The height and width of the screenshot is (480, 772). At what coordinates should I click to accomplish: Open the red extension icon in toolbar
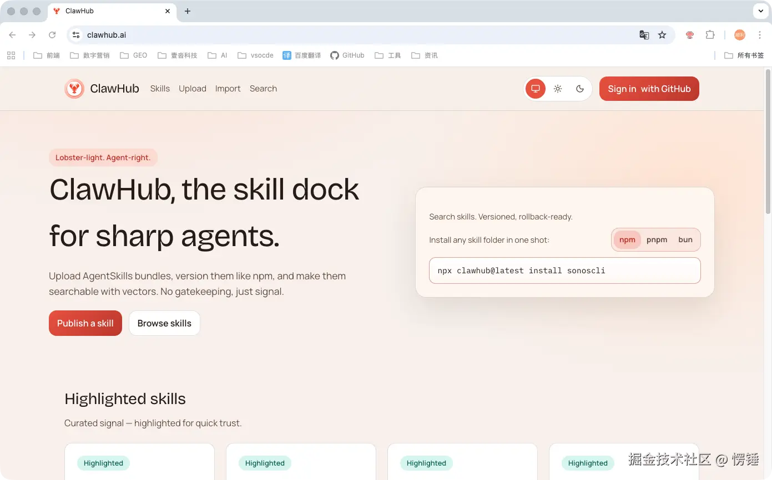click(x=690, y=35)
